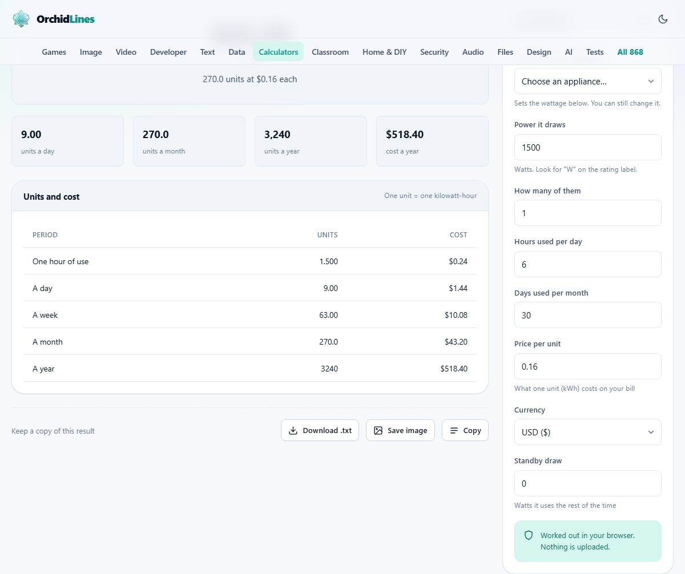Click the A year row label
The image size is (685, 574).
click(43, 369)
